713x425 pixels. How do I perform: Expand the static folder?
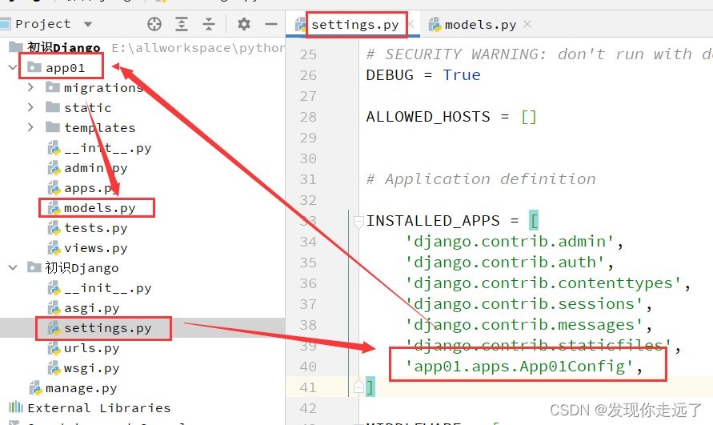30,107
